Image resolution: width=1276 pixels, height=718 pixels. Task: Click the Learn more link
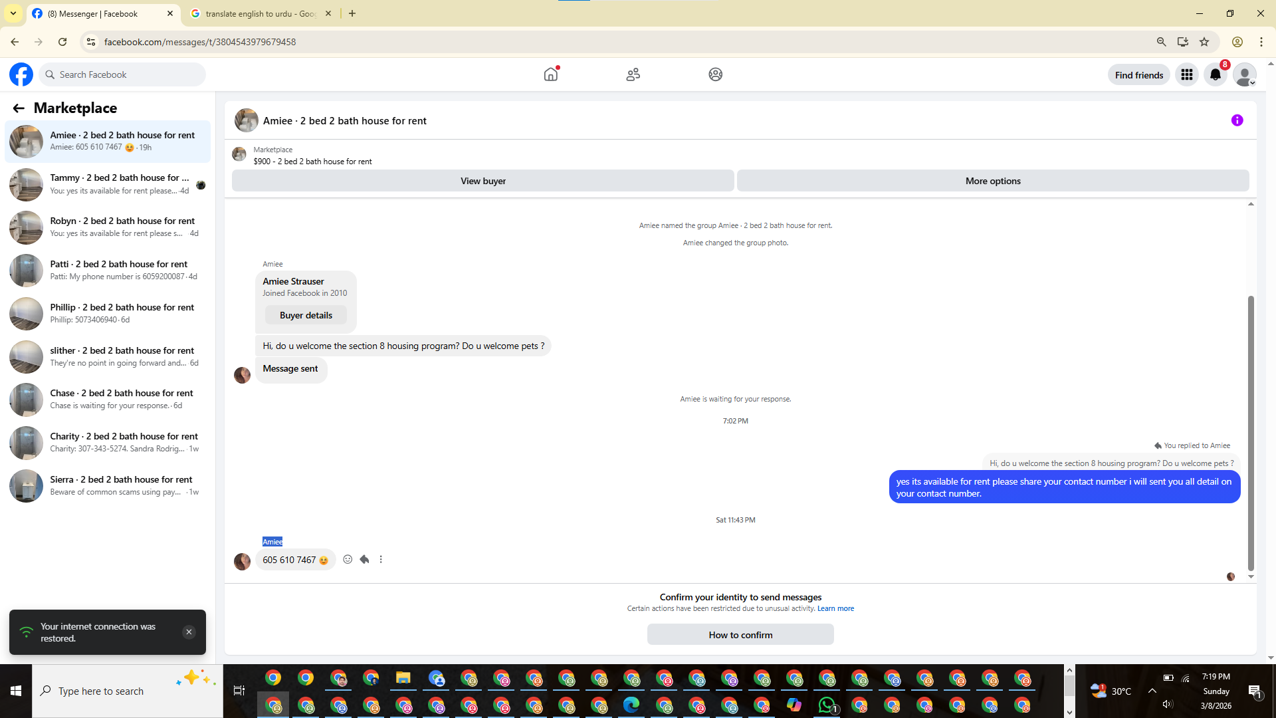click(x=835, y=609)
